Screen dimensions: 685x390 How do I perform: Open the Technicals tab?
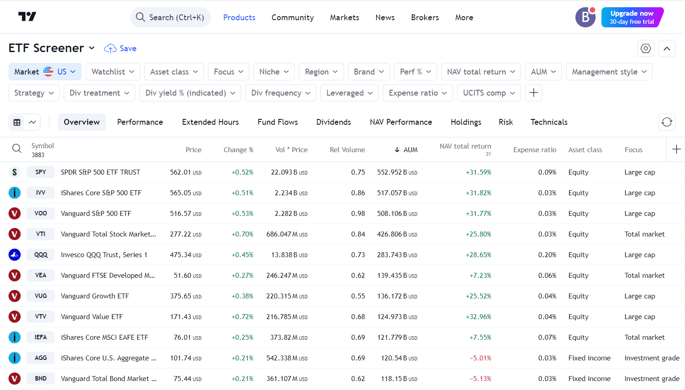(549, 122)
